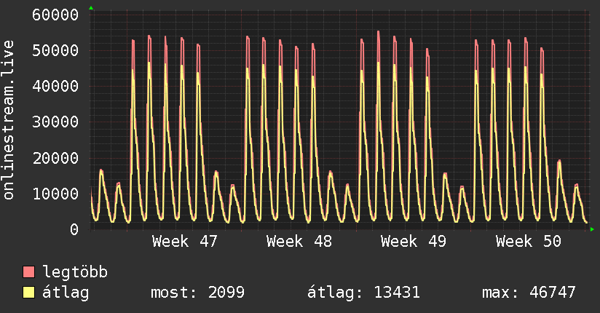Click the Week 47 axis label
Screen dimensions: 600x313
tap(185, 242)
